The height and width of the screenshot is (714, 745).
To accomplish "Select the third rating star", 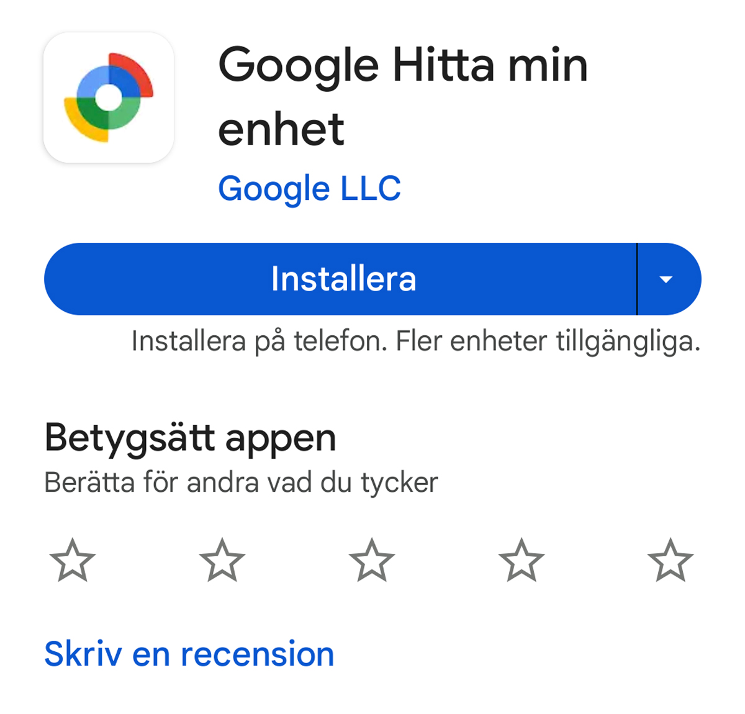I will pos(372,560).
